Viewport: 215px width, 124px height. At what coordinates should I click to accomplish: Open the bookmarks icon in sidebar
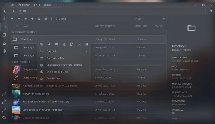click(4, 35)
